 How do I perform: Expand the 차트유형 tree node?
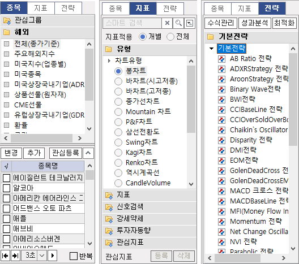[109, 60]
